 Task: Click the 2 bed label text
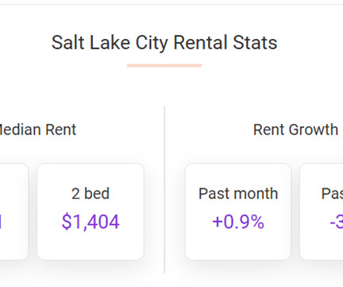point(91,193)
